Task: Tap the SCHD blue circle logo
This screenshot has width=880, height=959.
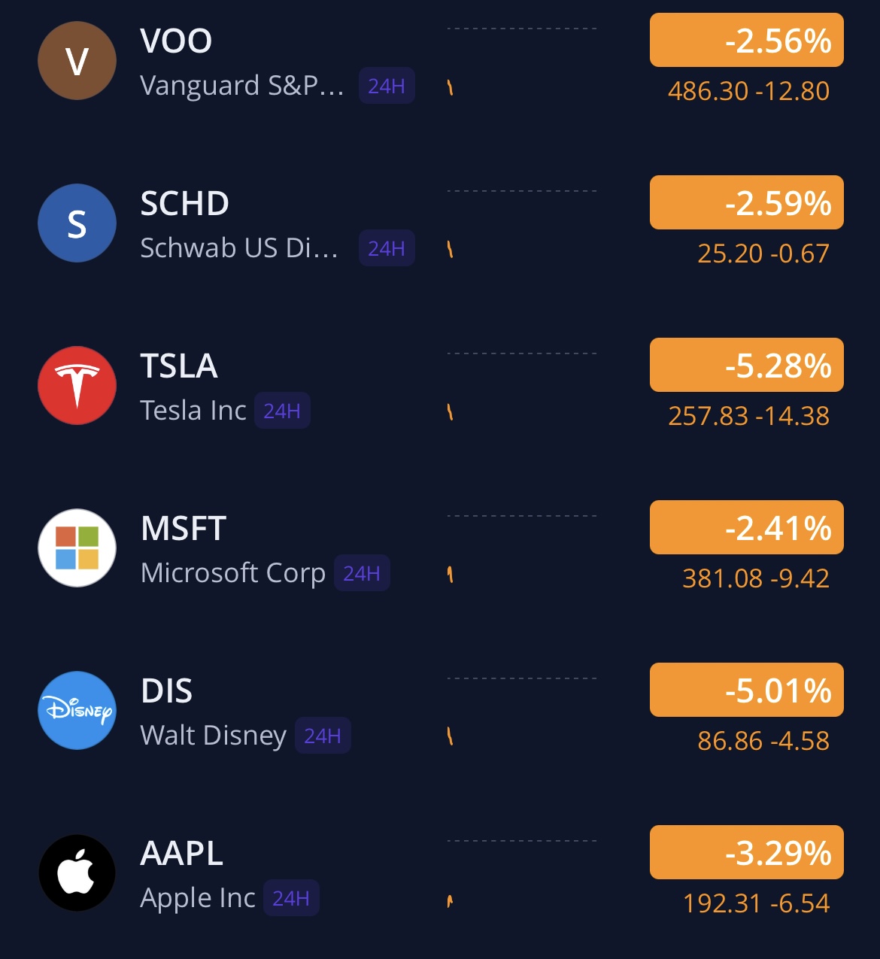Action: tap(77, 223)
